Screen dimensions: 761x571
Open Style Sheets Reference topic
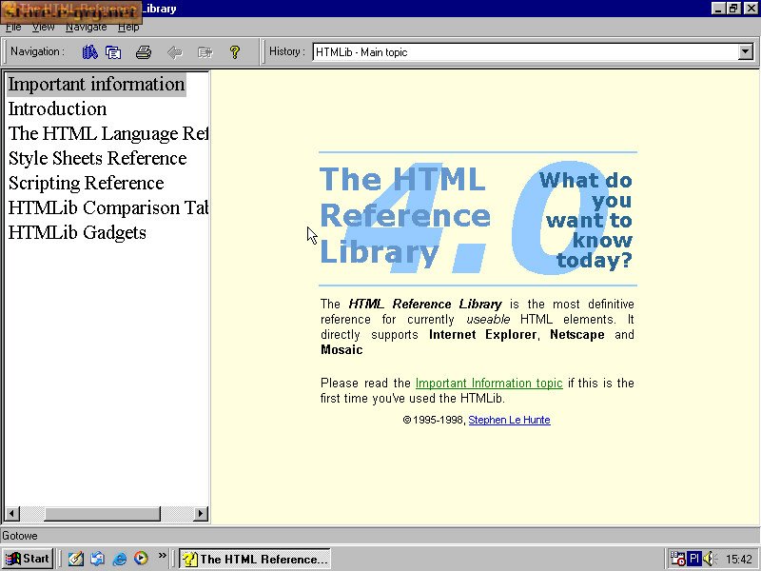(x=98, y=158)
